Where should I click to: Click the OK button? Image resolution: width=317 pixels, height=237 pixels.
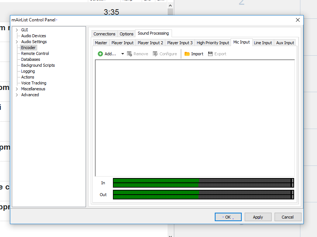[228, 217]
